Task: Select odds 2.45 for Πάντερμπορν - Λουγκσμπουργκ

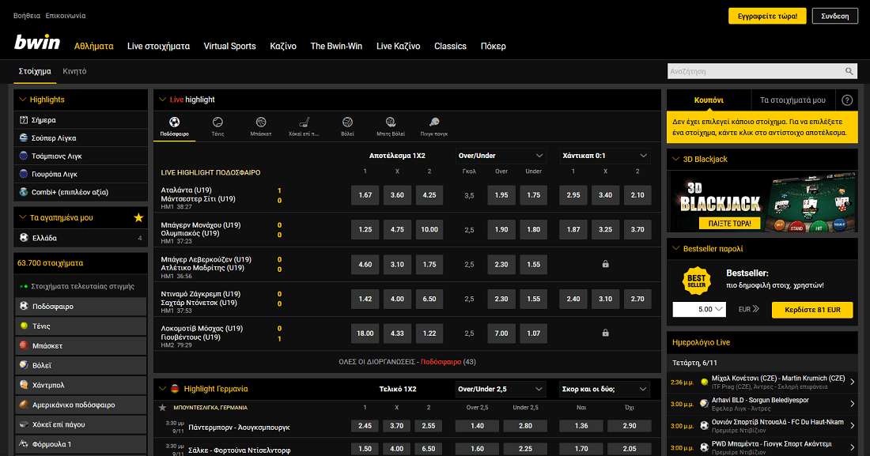Action: [365, 426]
